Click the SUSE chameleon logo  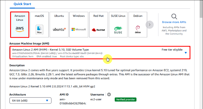coord(118,30)
